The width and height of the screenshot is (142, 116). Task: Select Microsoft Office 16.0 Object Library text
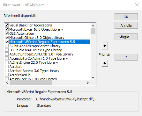coord(37,38)
